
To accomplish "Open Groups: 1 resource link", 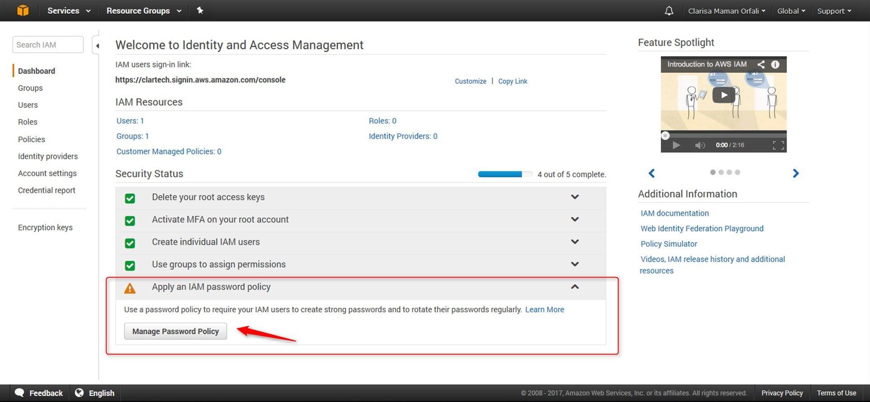I will tap(132, 136).
